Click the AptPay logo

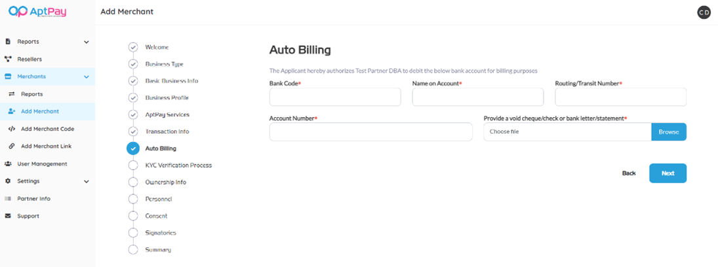[x=37, y=12]
